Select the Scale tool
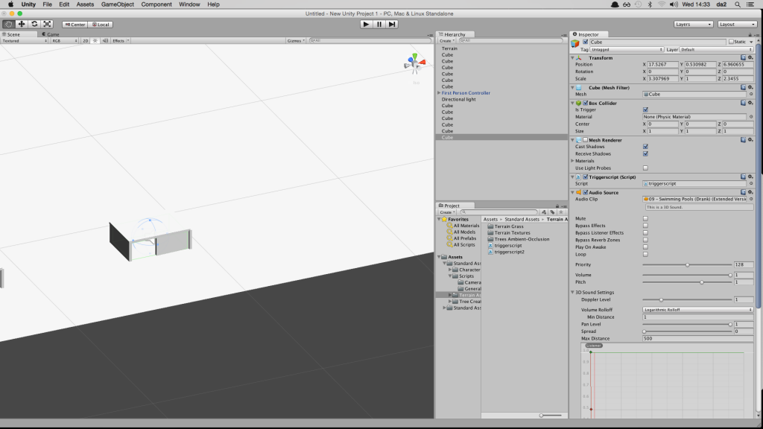The width and height of the screenshot is (763, 429). [46, 25]
